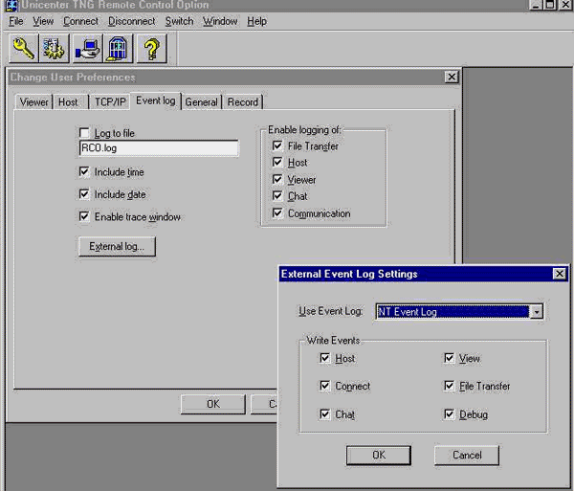Uncheck Include time option
Viewport: 574px width, 491px height.
pos(85,172)
